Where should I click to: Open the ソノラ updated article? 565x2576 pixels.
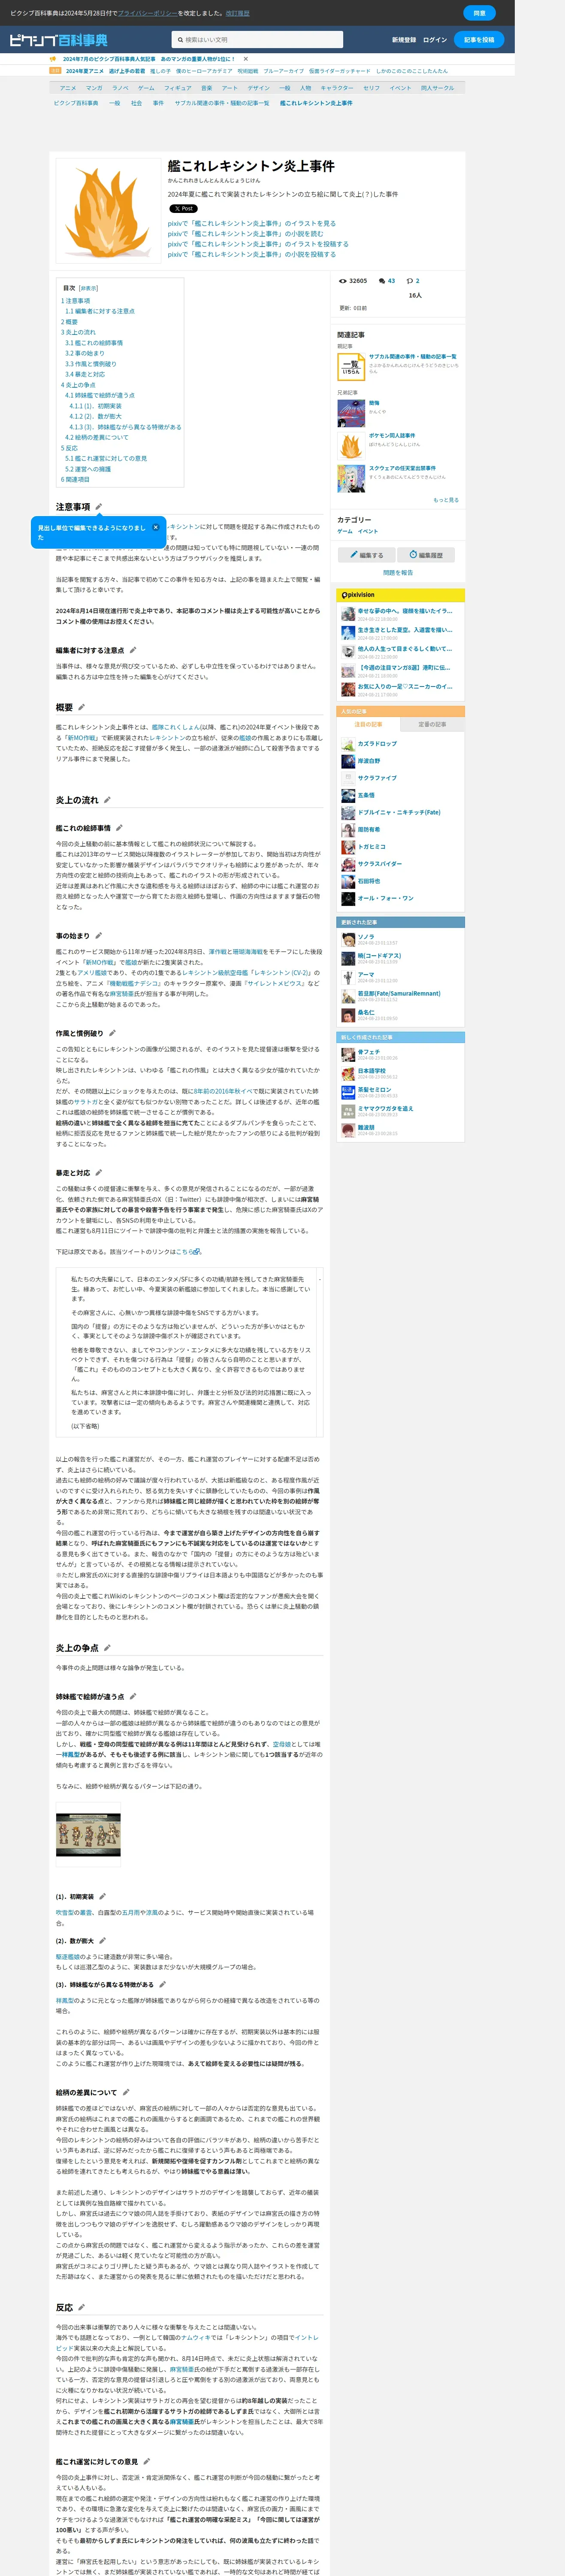coord(366,937)
